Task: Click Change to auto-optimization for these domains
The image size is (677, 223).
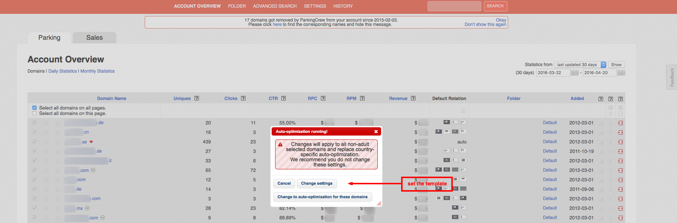Action: point(322,197)
